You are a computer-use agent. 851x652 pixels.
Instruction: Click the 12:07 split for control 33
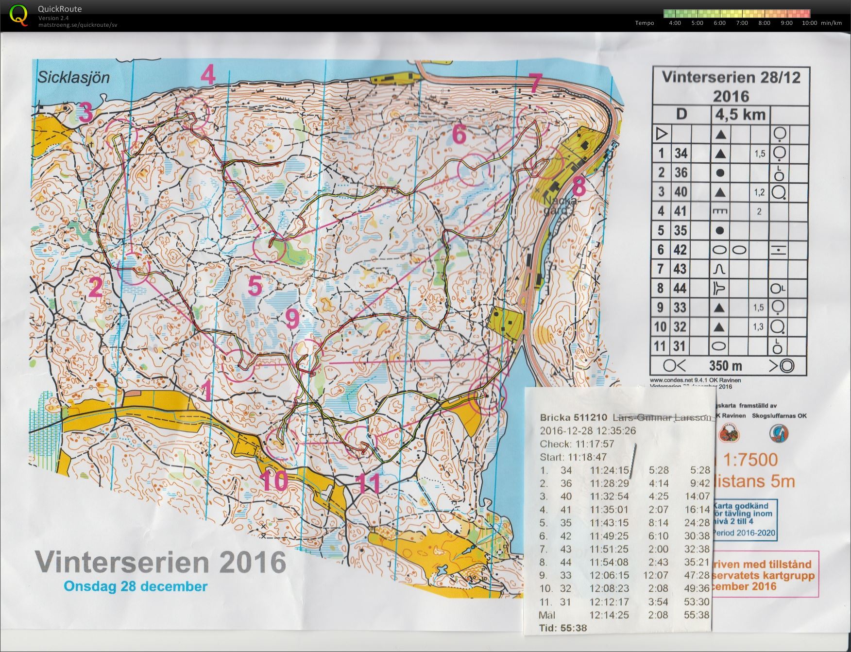656,575
